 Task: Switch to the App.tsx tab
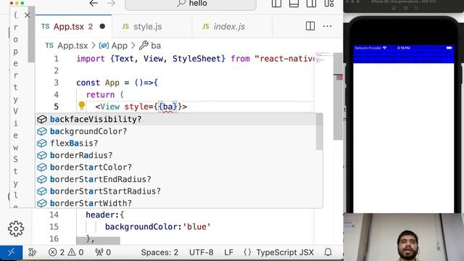point(73,27)
